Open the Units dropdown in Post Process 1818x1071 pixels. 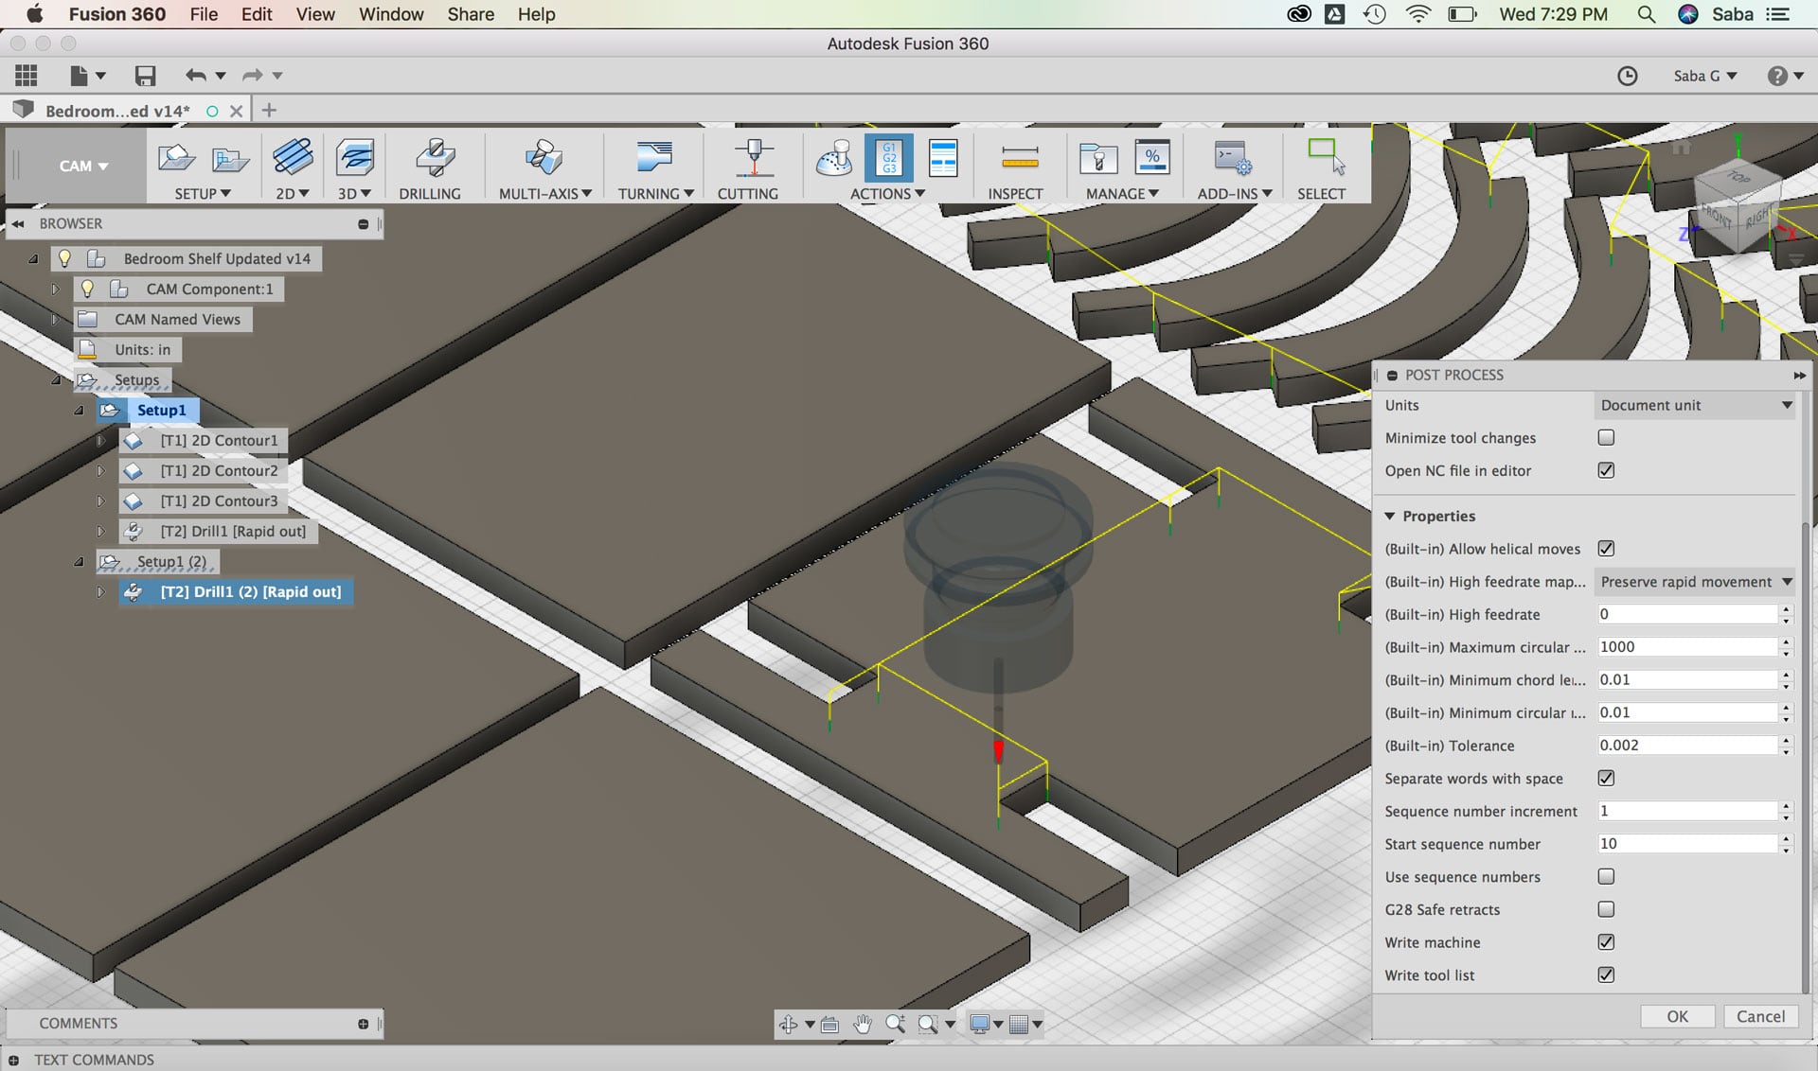(1695, 405)
